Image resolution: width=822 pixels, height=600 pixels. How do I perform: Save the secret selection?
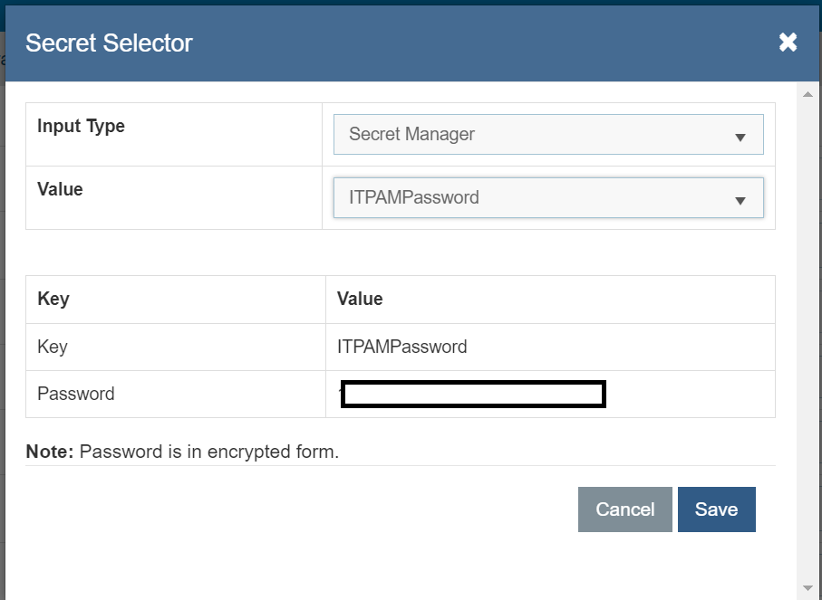click(x=716, y=510)
